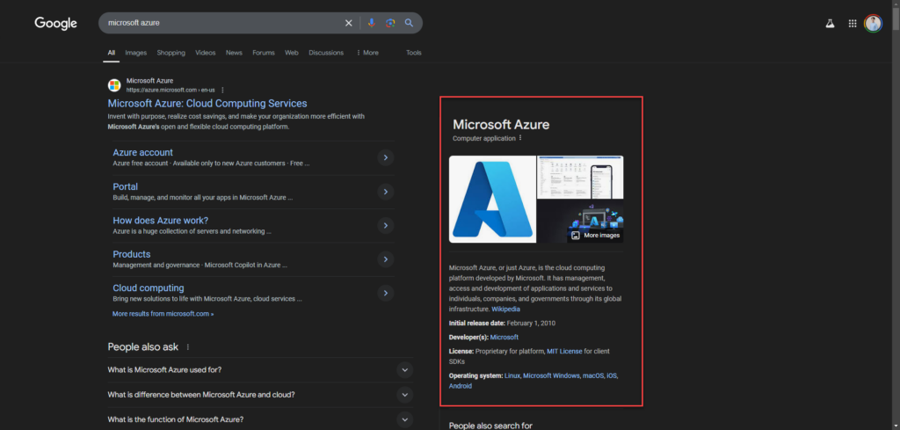The image size is (900, 430).
Task: Select the All results tab
Action: pyautogui.click(x=112, y=53)
